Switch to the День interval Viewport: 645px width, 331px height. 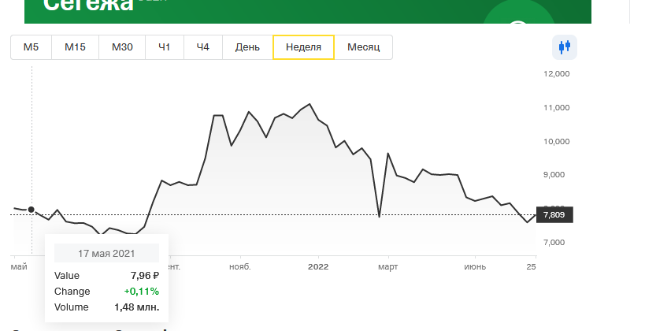(247, 47)
